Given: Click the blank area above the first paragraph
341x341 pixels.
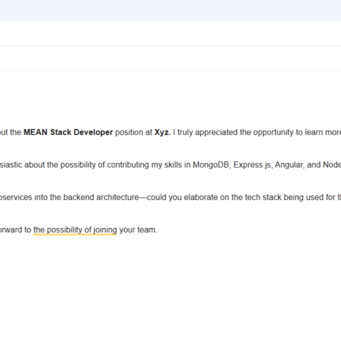Looking at the screenshot, I should point(170,98).
